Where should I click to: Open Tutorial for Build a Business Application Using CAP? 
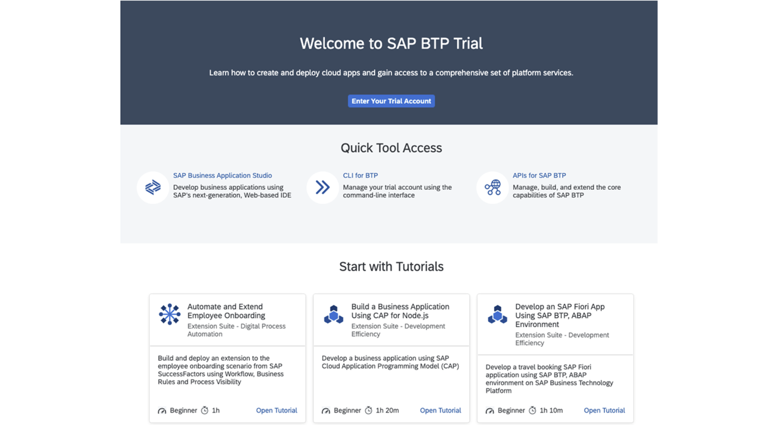[440, 410]
